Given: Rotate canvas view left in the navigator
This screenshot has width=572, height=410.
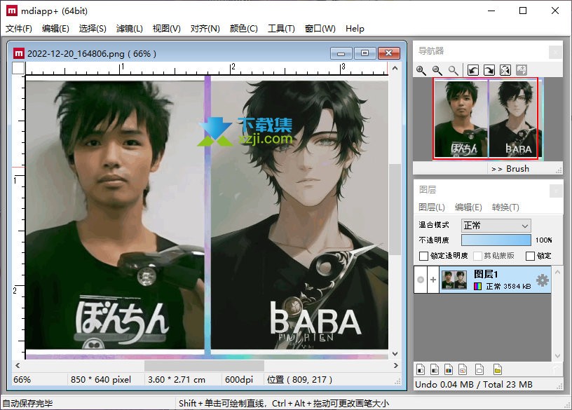Looking at the screenshot, I should (x=473, y=70).
